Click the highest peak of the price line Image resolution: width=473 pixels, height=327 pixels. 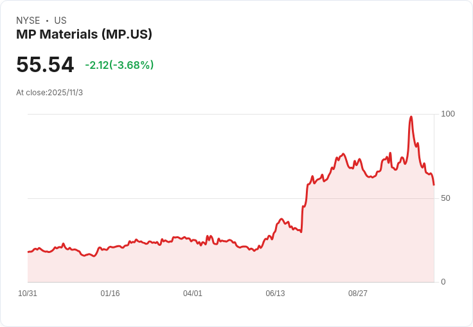click(411, 117)
